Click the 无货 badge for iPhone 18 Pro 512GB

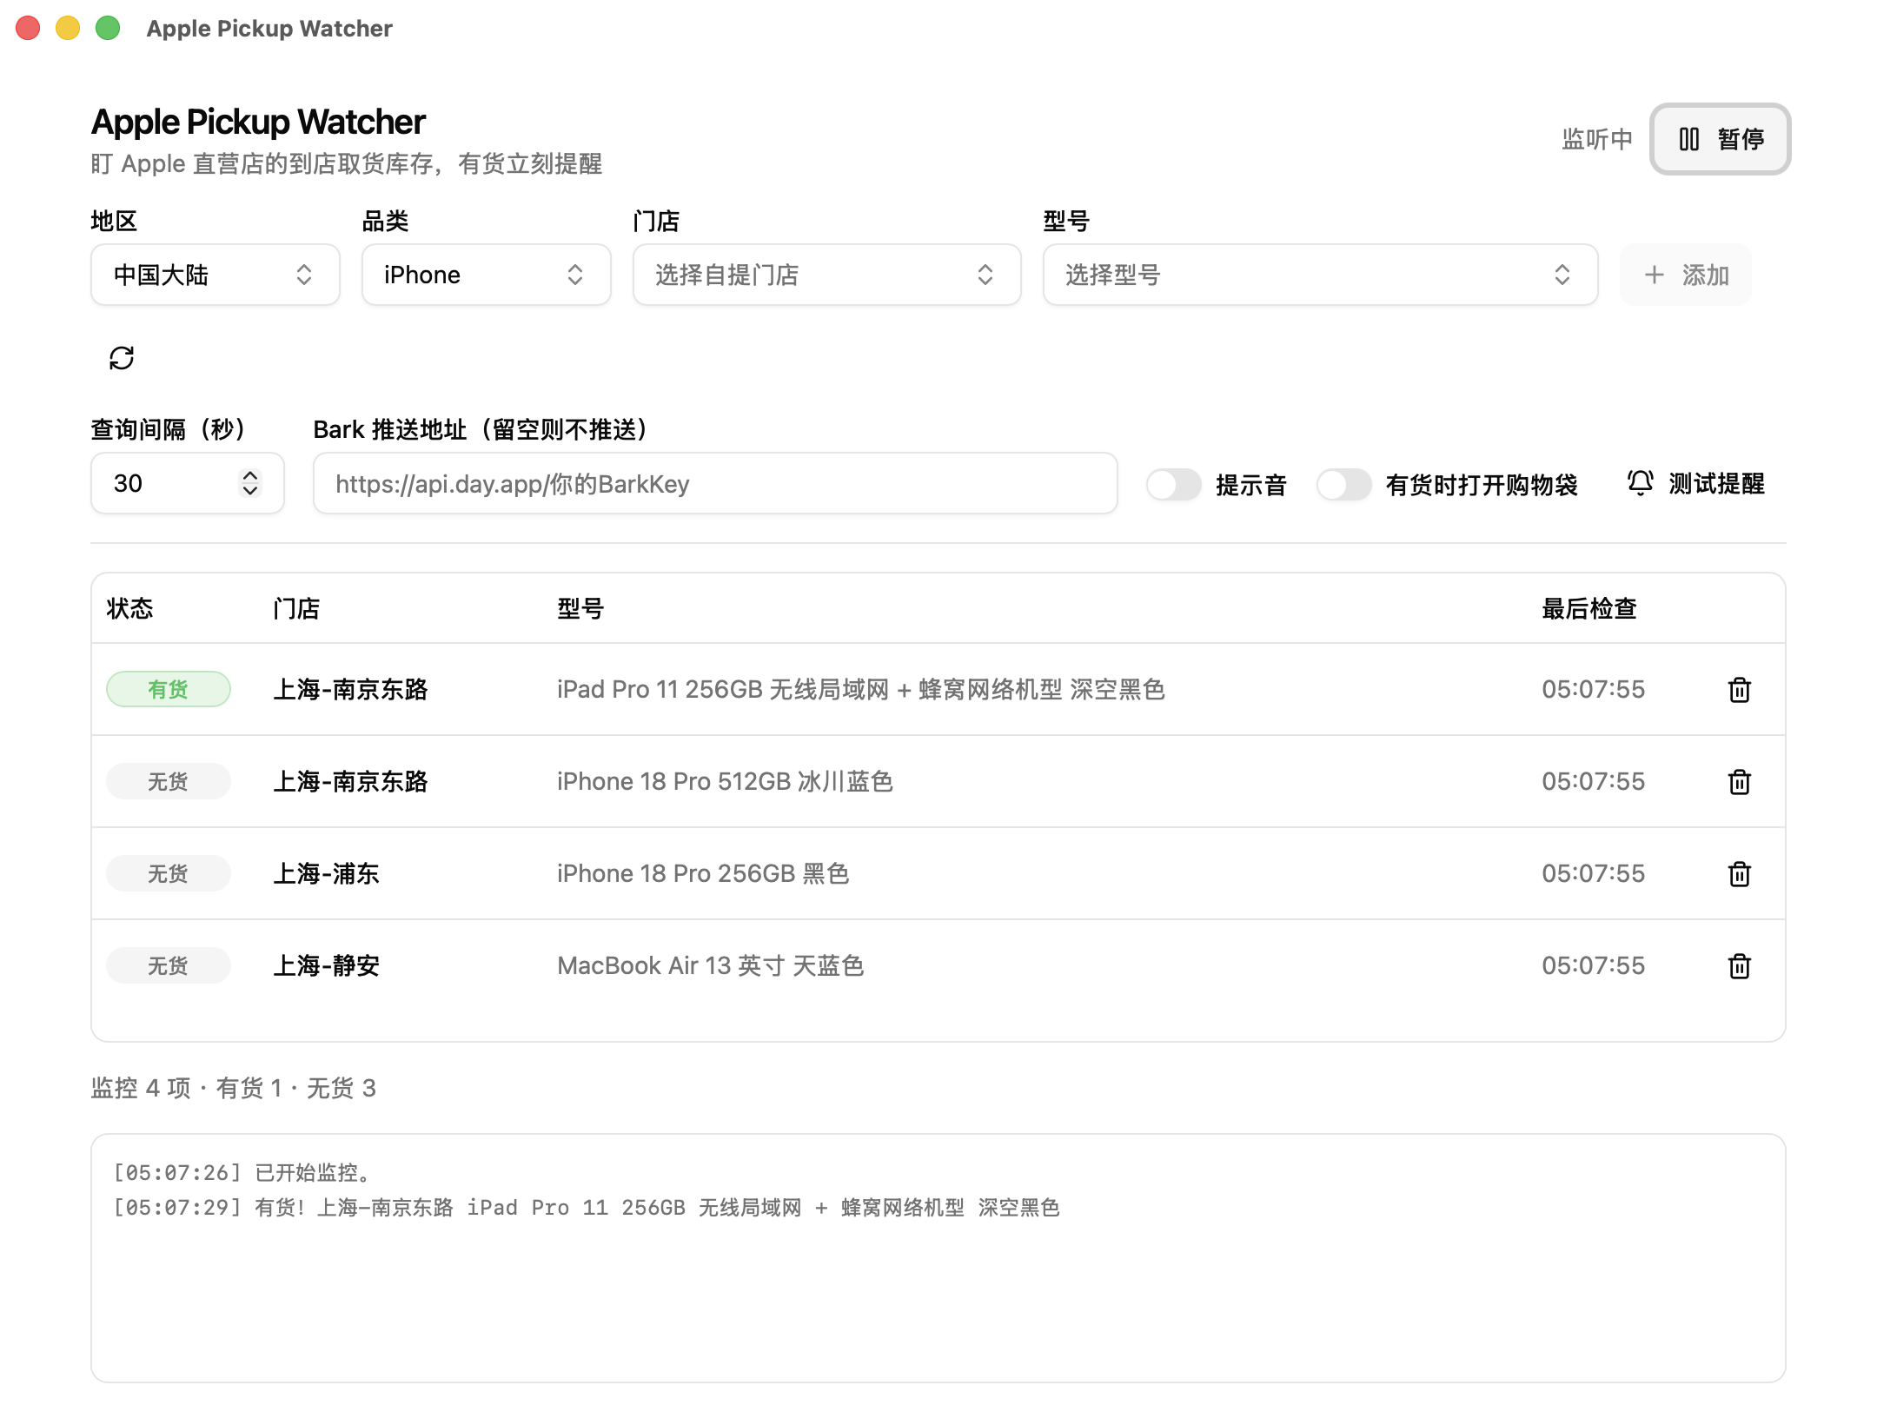tap(168, 782)
